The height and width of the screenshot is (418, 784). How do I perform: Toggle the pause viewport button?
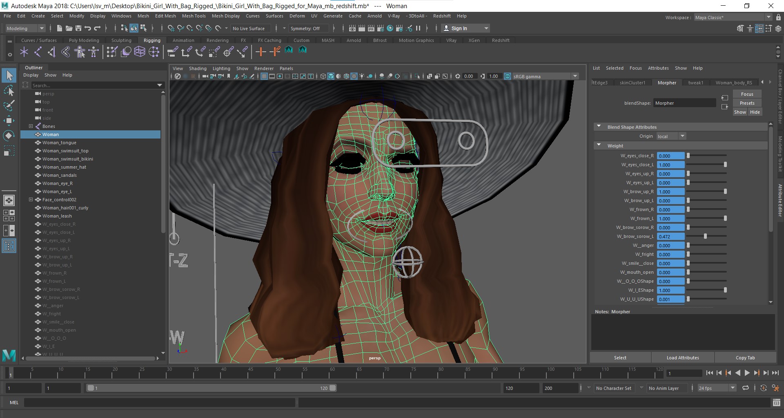click(418, 28)
